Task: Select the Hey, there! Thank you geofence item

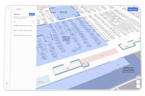Action: (x=23, y=35)
